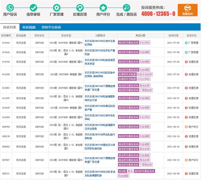Click 处理反馈 status icon in row 614308
Image resolution: width=202 pixels, height=180 pixels.
click(186, 75)
